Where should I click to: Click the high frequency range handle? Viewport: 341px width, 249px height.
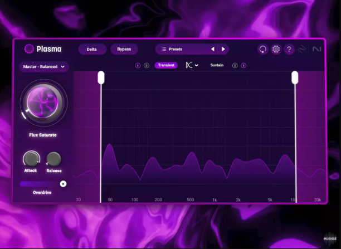(x=295, y=77)
